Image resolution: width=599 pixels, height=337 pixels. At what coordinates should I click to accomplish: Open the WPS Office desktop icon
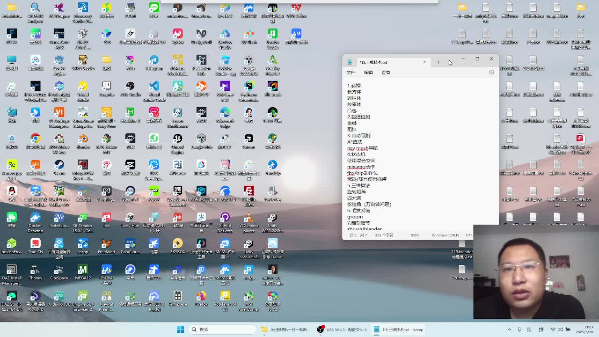(296, 10)
